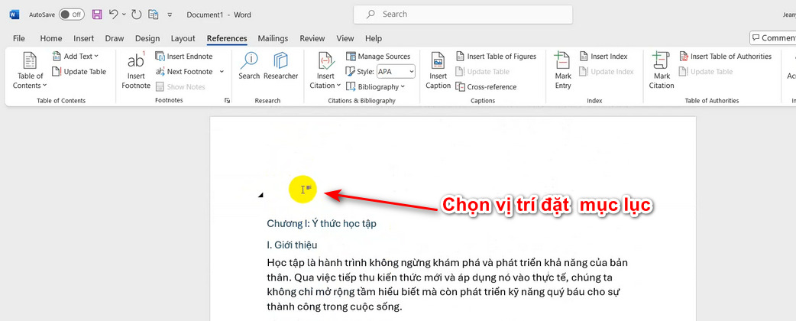Open the Researcher pane
796x321 pixels.
pos(280,66)
